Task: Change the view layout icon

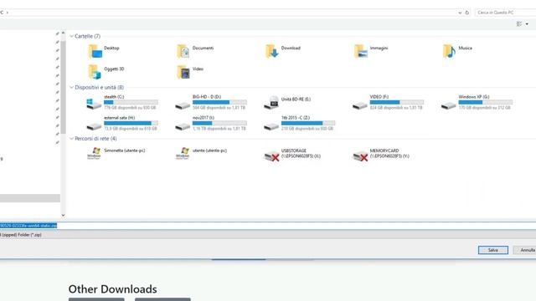Action: [519, 24]
